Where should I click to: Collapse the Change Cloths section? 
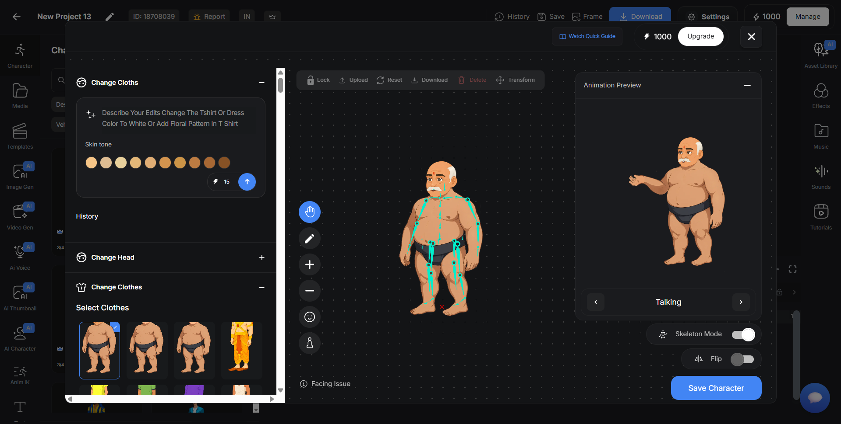click(x=261, y=83)
